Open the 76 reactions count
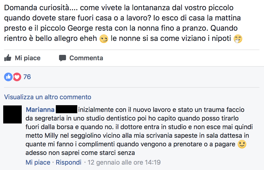The height and width of the screenshot is (170, 264). (x=27, y=77)
